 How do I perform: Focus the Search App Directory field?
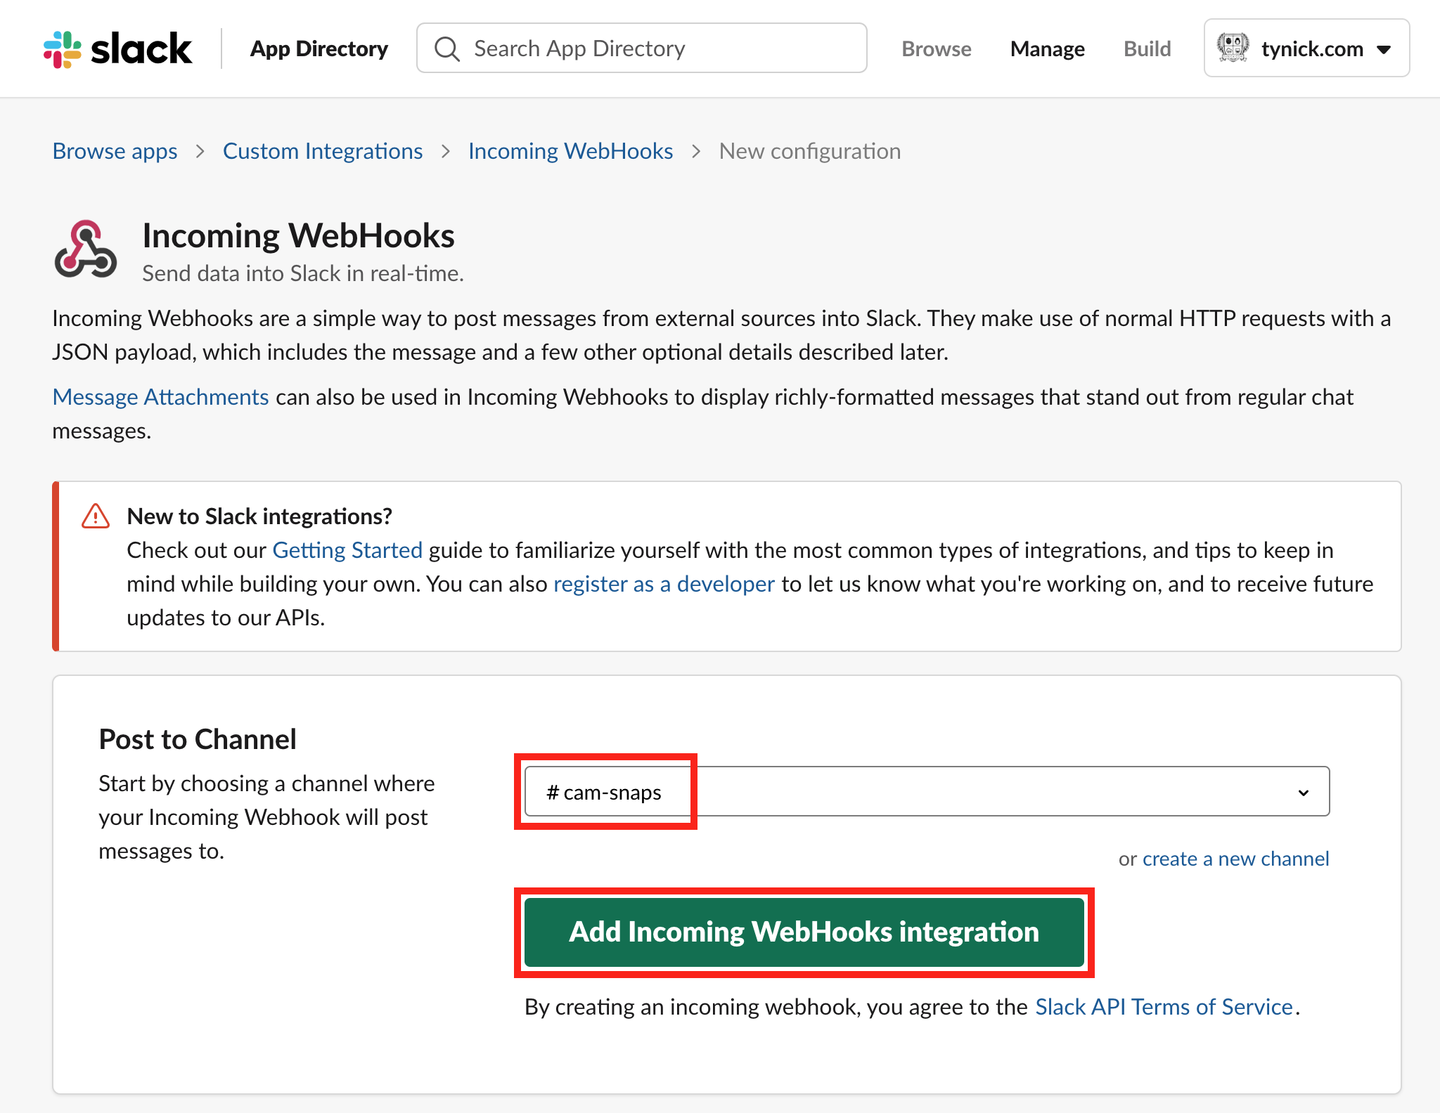click(x=641, y=48)
